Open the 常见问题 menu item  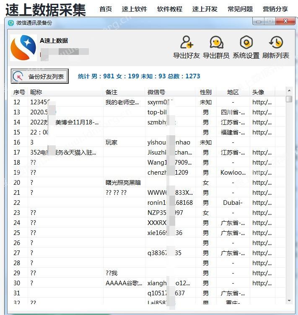click(240, 9)
